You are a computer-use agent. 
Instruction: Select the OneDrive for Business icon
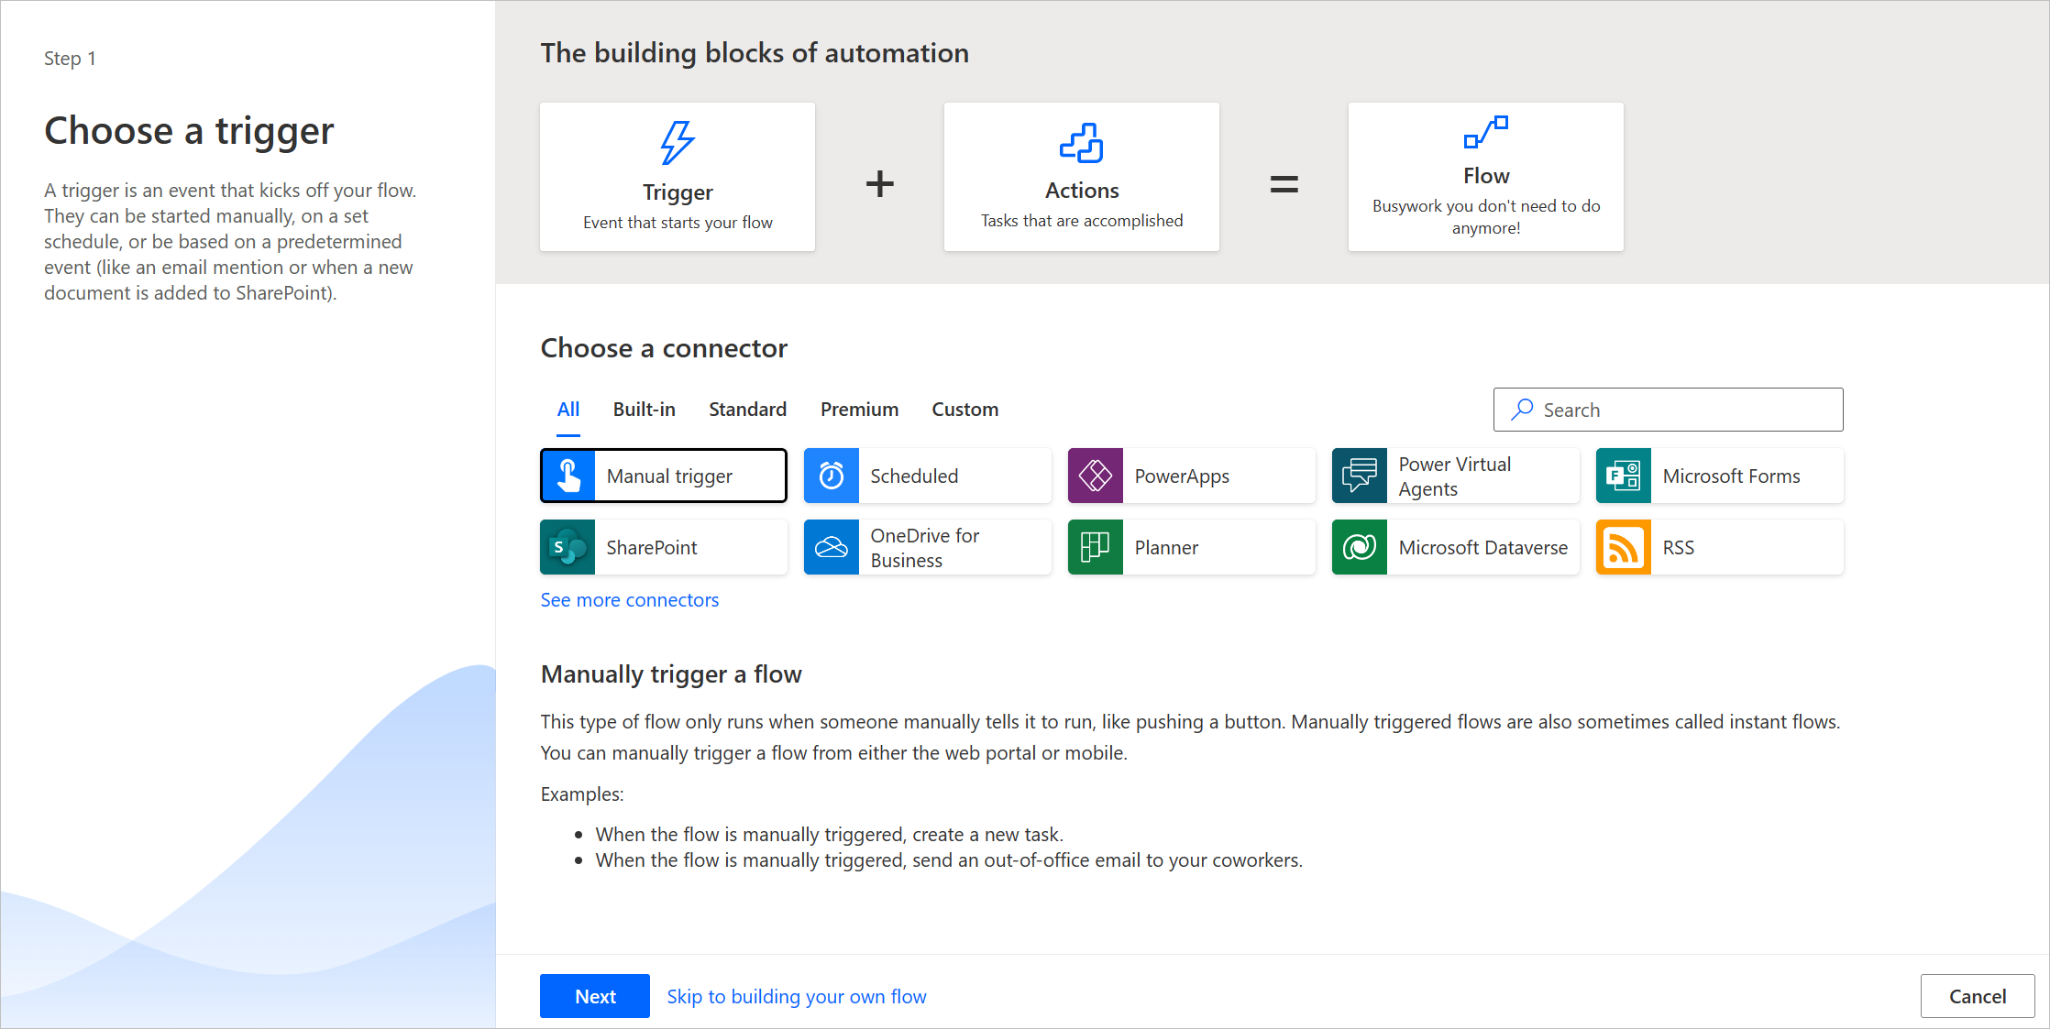(x=833, y=546)
